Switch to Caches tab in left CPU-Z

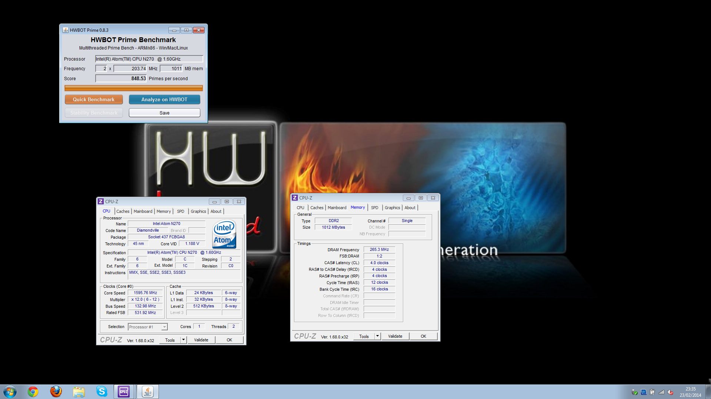(123, 211)
